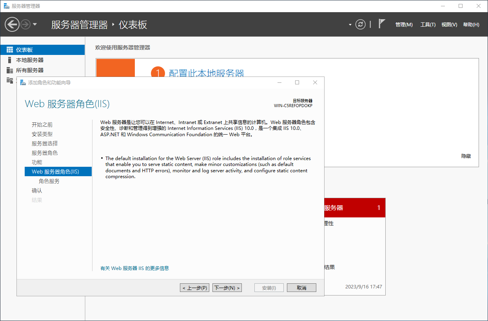Go to 功能 wizard step
Image resolution: width=488 pixels, height=321 pixels.
pyautogui.click(x=37, y=162)
